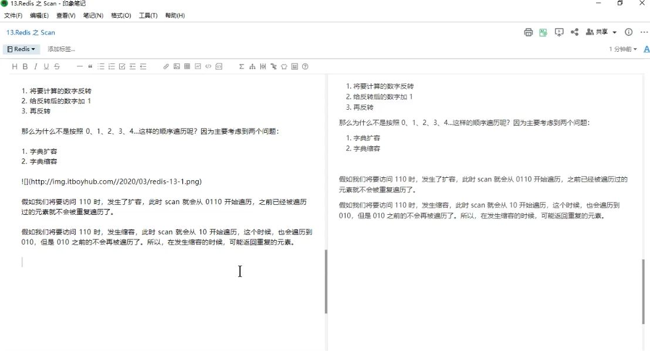Screen dimensions: 650x351
Task: Click the redis-13-1.png image URL text
Action: (111, 181)
